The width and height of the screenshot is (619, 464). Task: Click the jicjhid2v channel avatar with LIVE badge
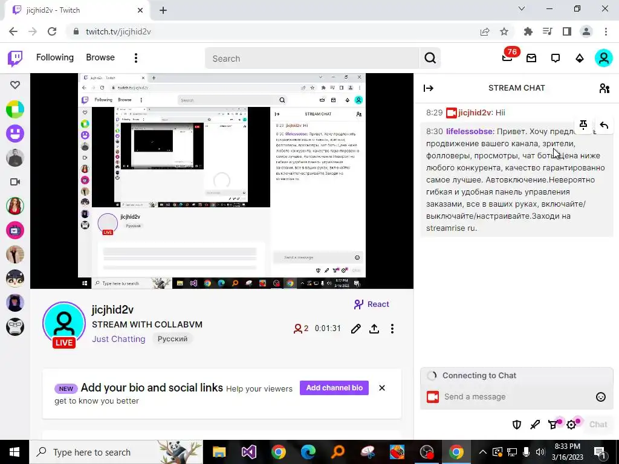pos(64,324)
